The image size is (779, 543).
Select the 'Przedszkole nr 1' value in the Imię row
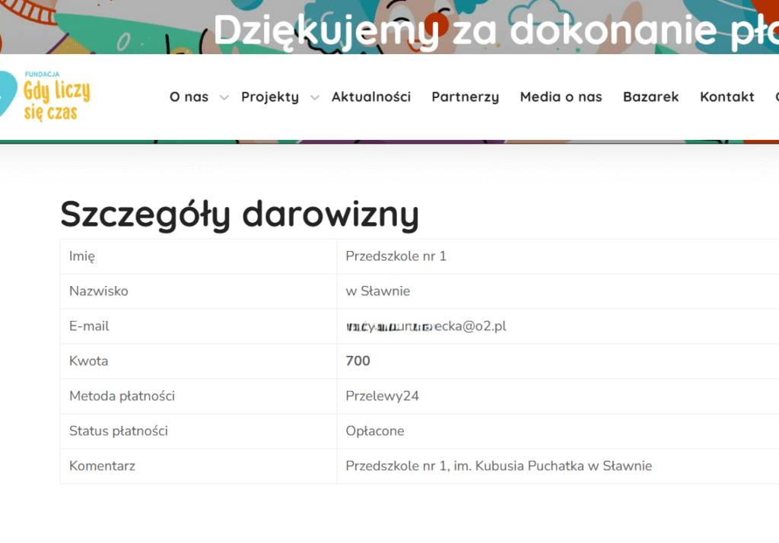[x=396, y=256]
